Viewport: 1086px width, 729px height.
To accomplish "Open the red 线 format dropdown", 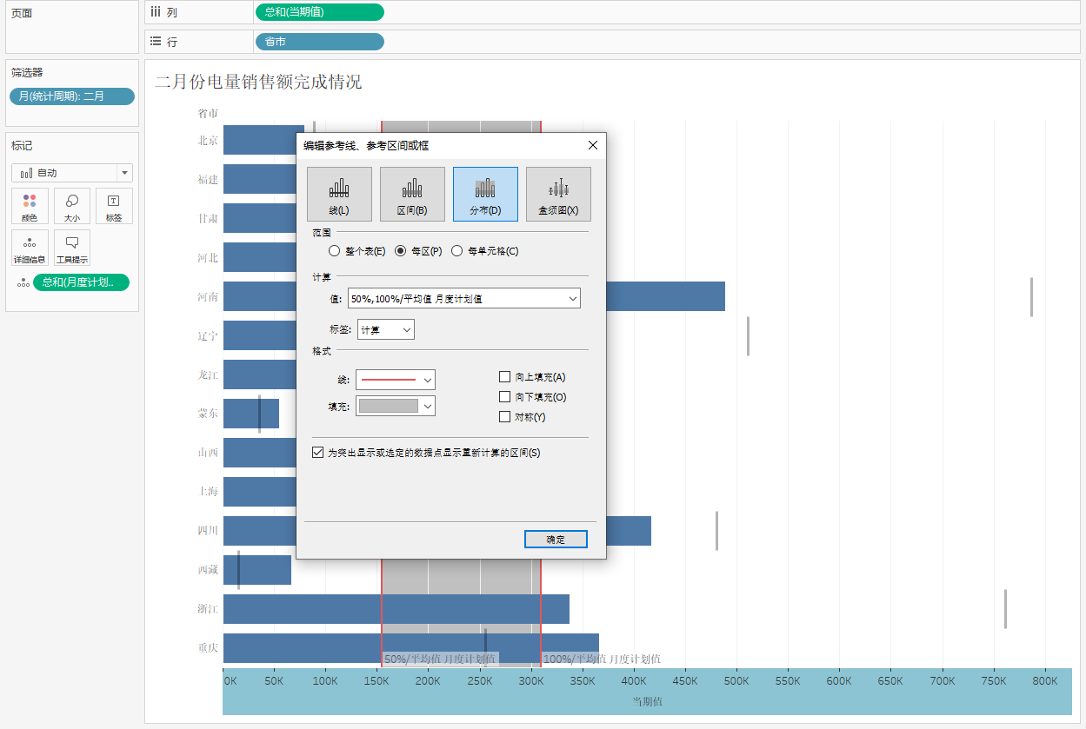I will point(396,380).
